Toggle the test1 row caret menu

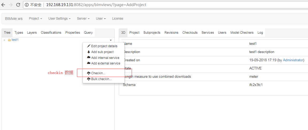(x=111, y=40)
